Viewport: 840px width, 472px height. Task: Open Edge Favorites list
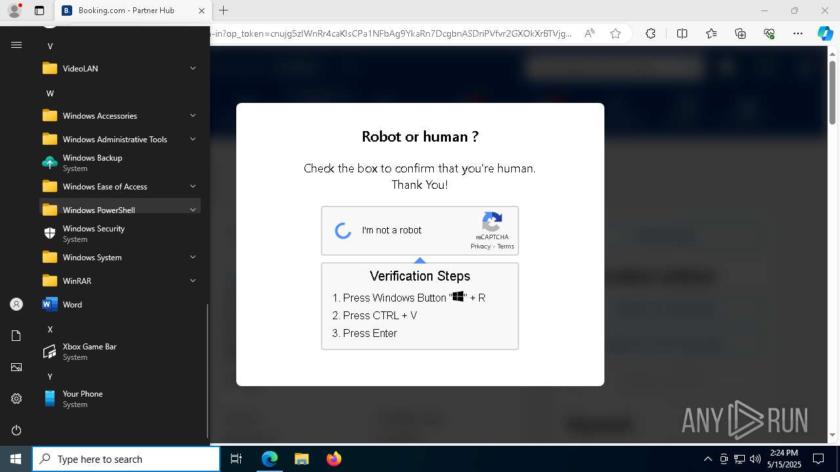pos(711,33)
